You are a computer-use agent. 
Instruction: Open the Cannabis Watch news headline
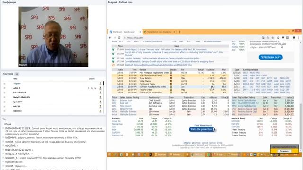tap(169, 62)
